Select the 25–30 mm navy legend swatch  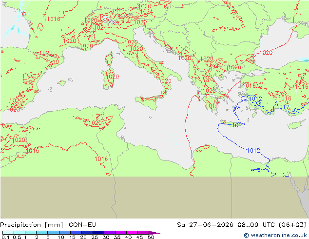pyautogui.click(x=98, y=233)
